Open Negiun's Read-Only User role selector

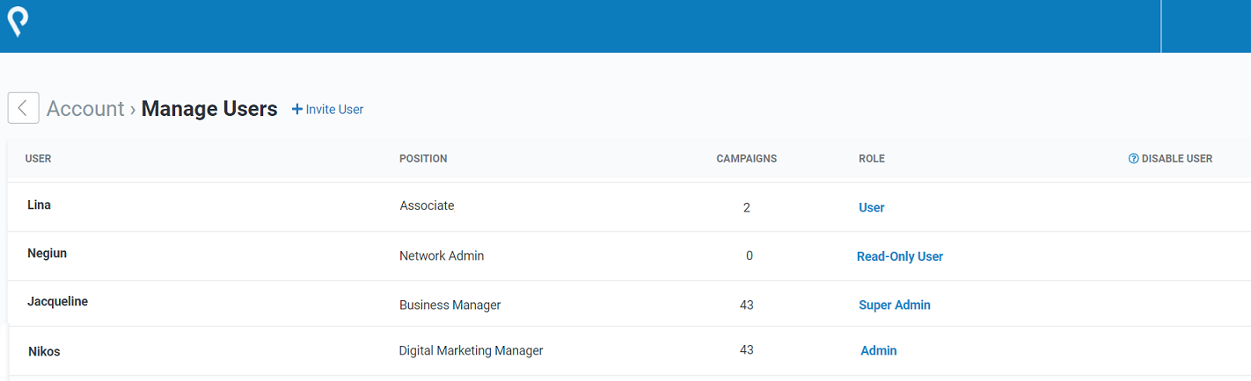click(900, 256)
